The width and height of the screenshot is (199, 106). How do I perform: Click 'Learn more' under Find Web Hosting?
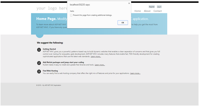tap(135, 73)
